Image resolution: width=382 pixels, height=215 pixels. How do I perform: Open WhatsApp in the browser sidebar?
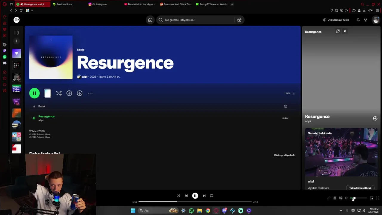tap(4, 57)
